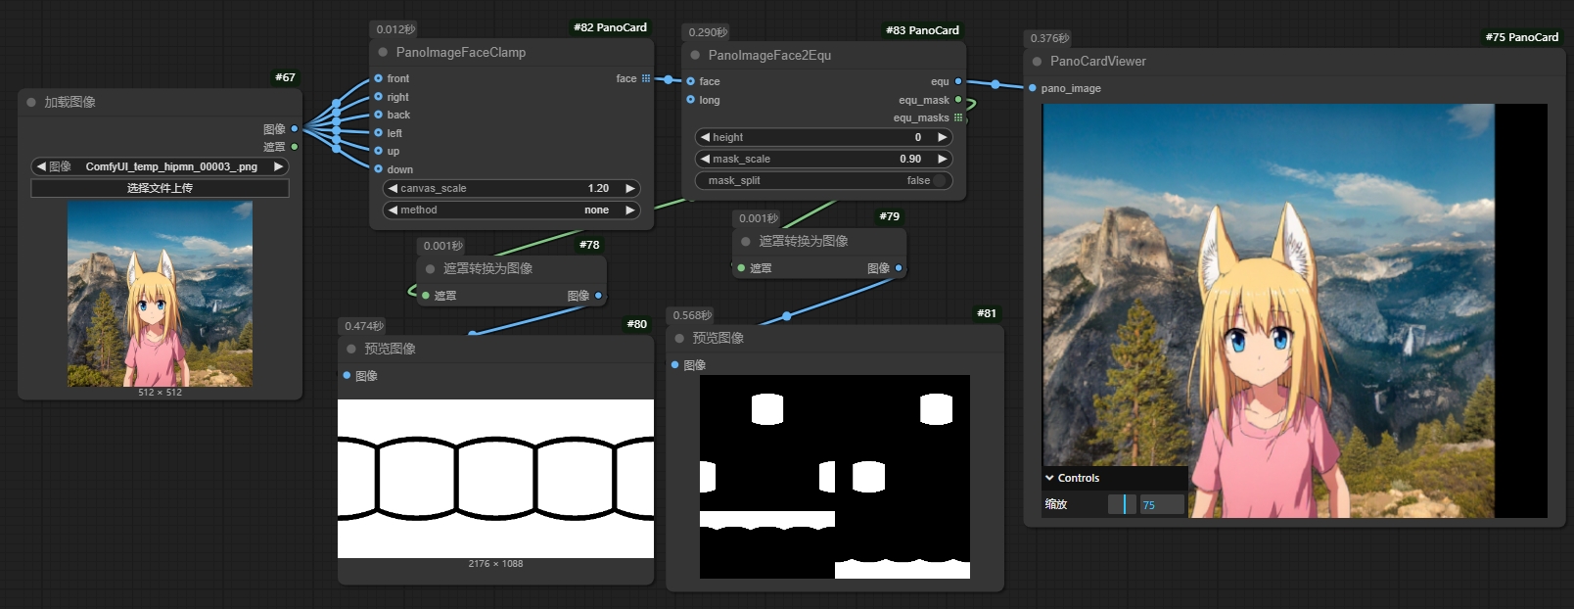Click the #82 PanoCard badge
Viewport: 1574px width, 609px height.
610,27
